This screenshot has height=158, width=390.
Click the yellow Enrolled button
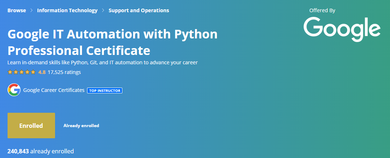31,125
